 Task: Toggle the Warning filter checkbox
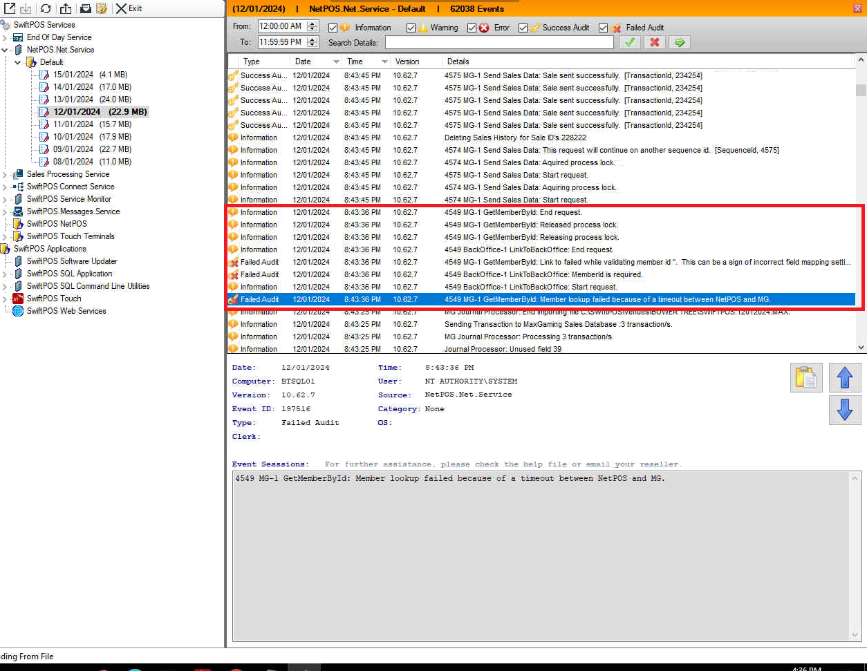411,28
